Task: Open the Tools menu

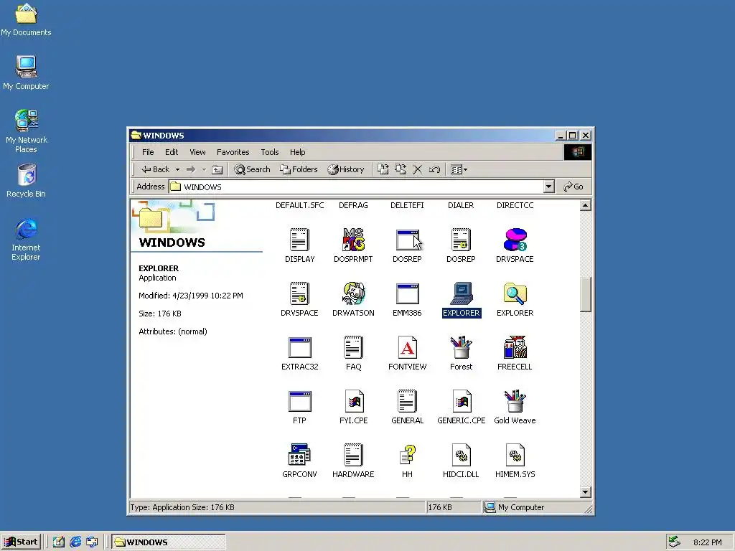Action: 270,152
